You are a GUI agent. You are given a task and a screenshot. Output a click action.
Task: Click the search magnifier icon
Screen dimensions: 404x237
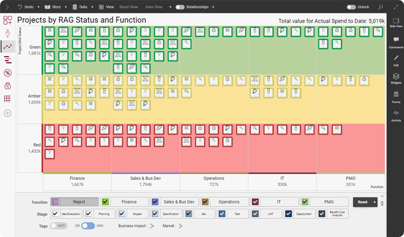click(x=381, y=7)
